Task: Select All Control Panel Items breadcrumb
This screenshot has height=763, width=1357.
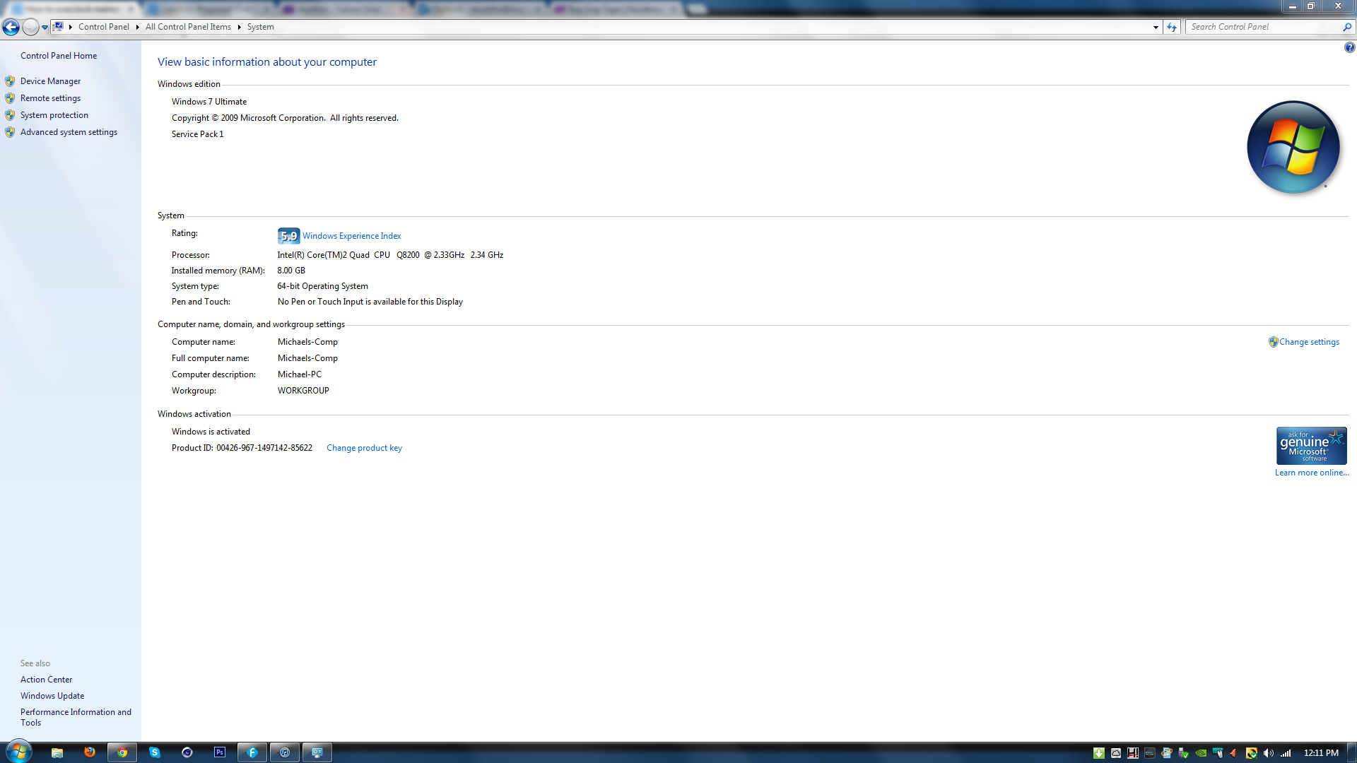Action: [188, 27]
